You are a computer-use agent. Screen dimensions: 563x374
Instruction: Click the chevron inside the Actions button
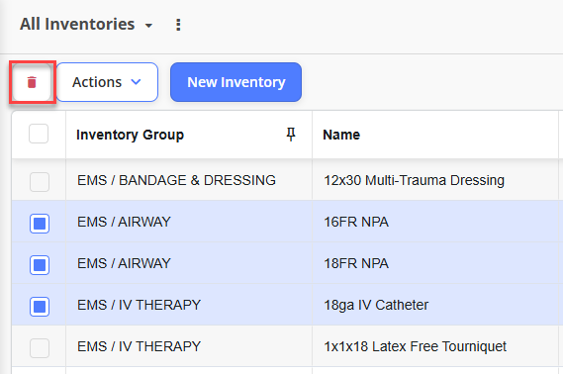click(137, 82)
